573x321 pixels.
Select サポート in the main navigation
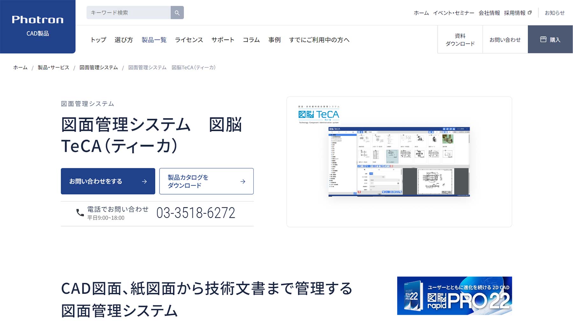point(223,40)
